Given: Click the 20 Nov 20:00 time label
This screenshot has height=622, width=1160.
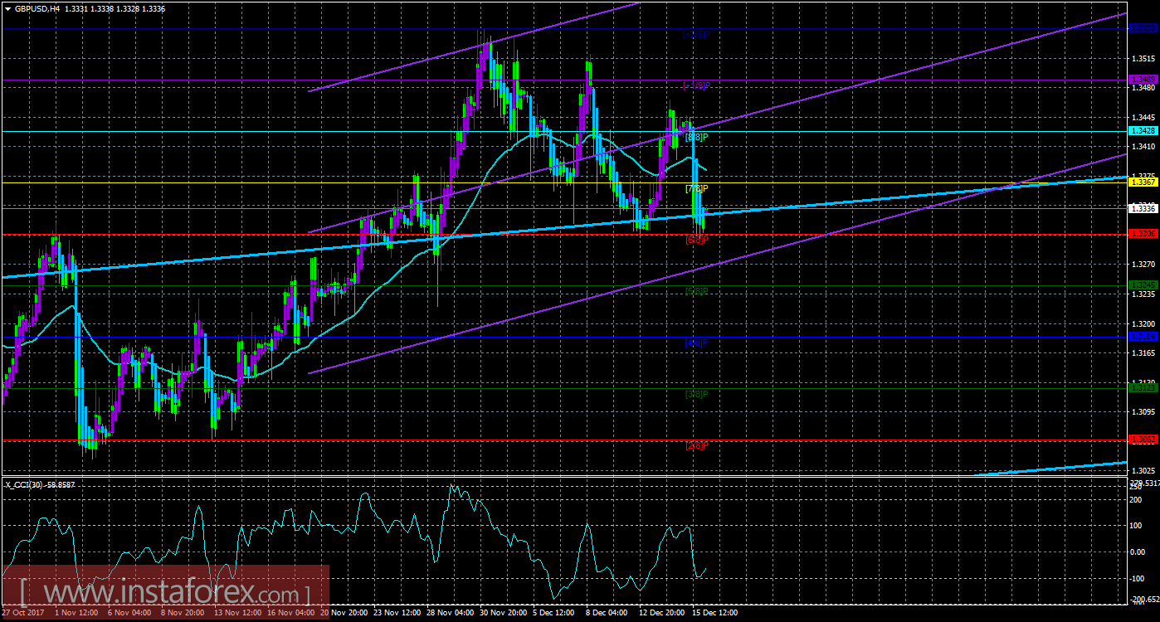Looking at the screenshot, I should tap(344, 613).
